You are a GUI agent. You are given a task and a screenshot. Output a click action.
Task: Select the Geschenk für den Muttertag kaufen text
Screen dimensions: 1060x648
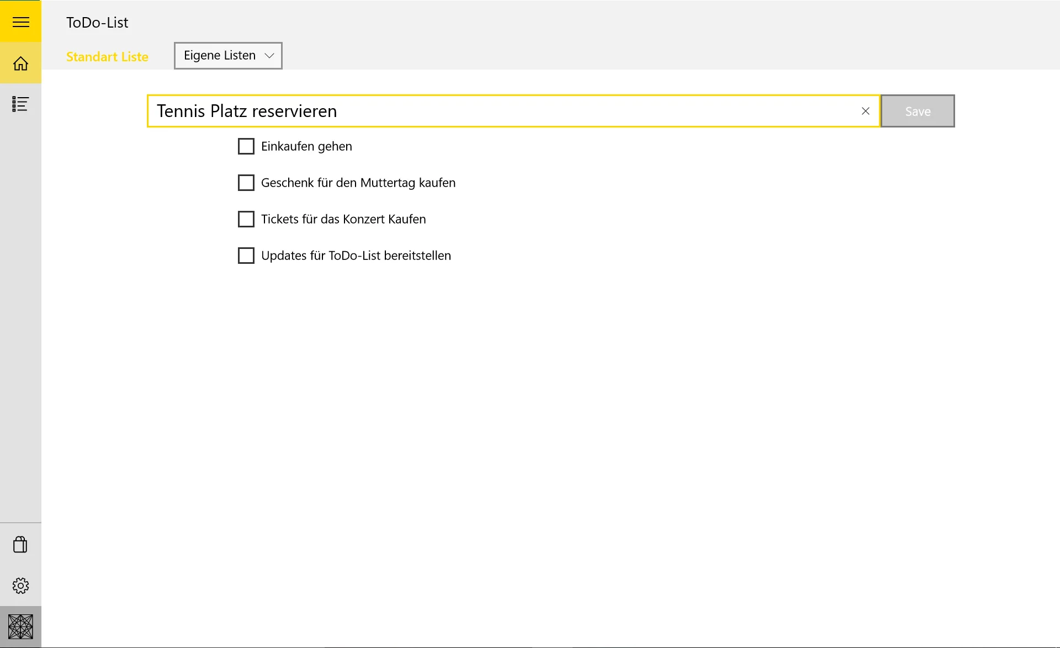coord(358,183)
